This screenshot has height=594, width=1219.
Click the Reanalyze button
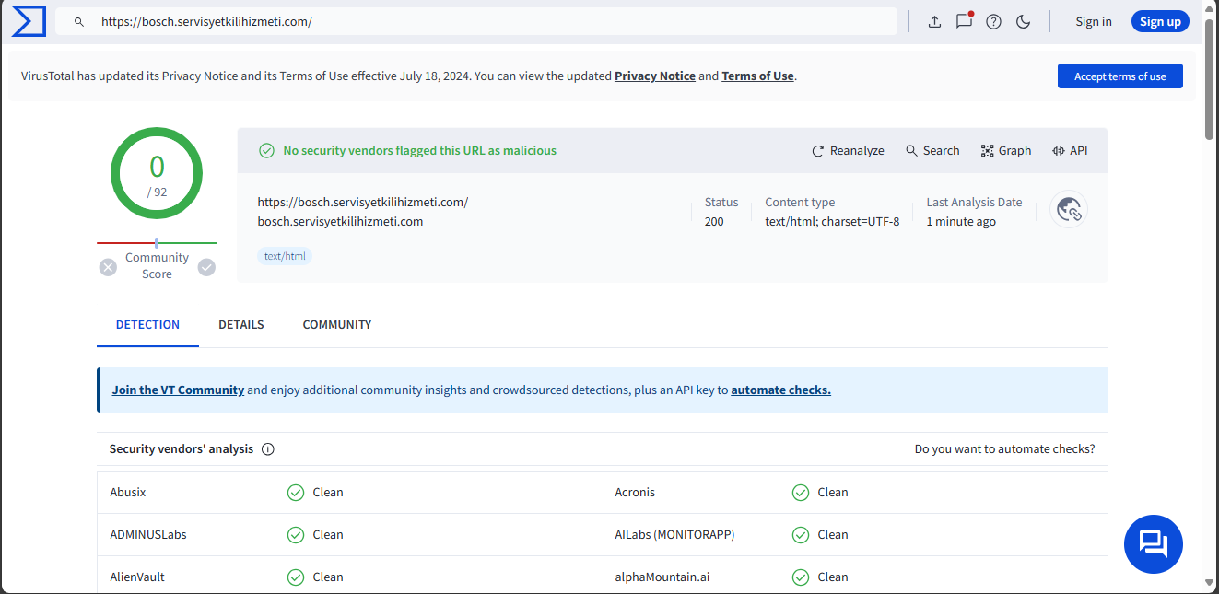pos(848,151)
